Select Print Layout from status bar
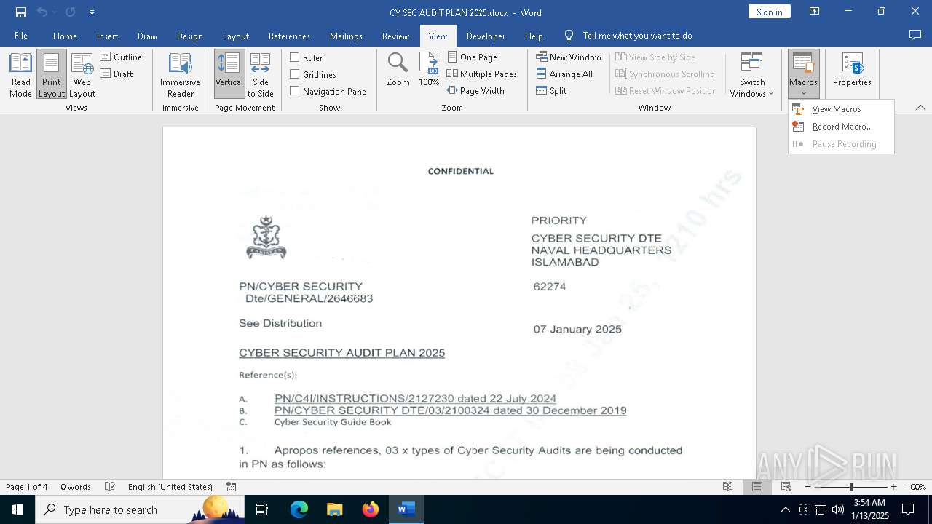The height and width of the screenshot is (524, 932). pos(757,487)
